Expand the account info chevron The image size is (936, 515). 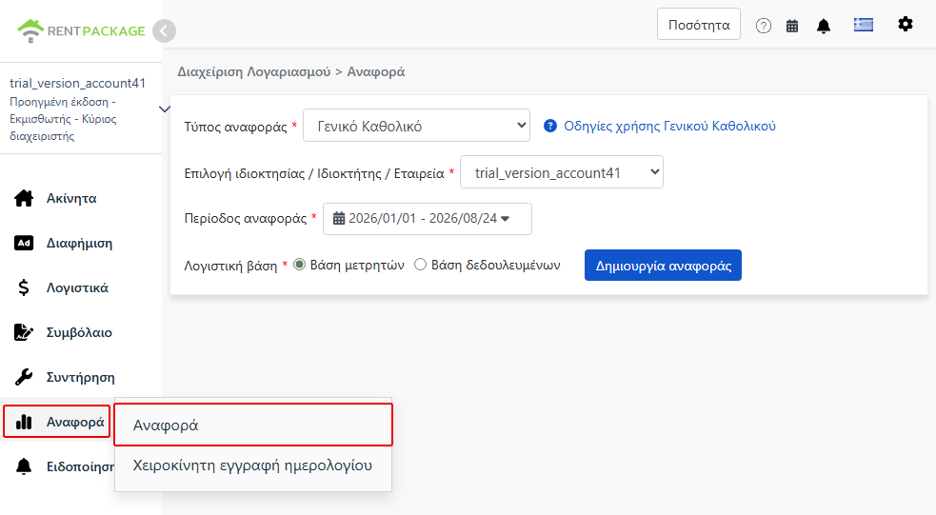[x=164, y=109]
